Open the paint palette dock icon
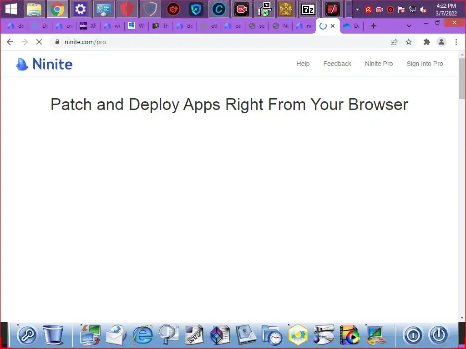Viewport: 466px width, 349px height. pos(376,334)
